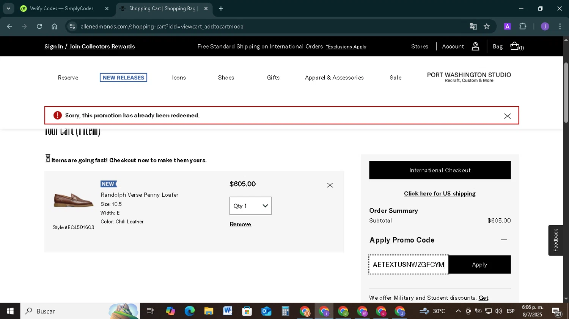This screenshot has width=569, height=319.
Task: Close the Shopping Cart tab
Action: 206,8
